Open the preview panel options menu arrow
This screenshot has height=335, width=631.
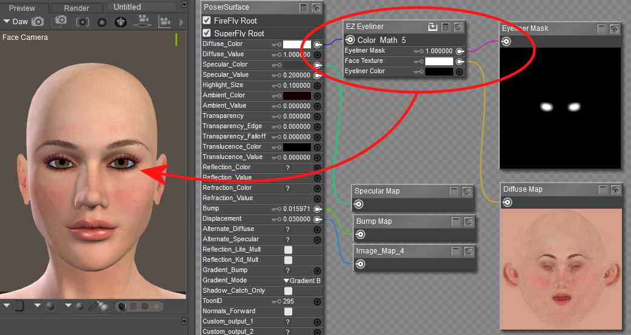pos(185,4)
